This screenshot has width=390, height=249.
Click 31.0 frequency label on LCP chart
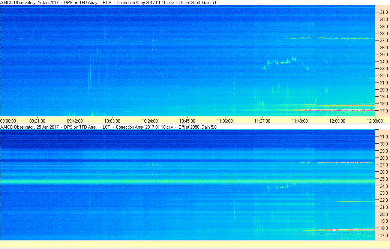tap(384, 137)
